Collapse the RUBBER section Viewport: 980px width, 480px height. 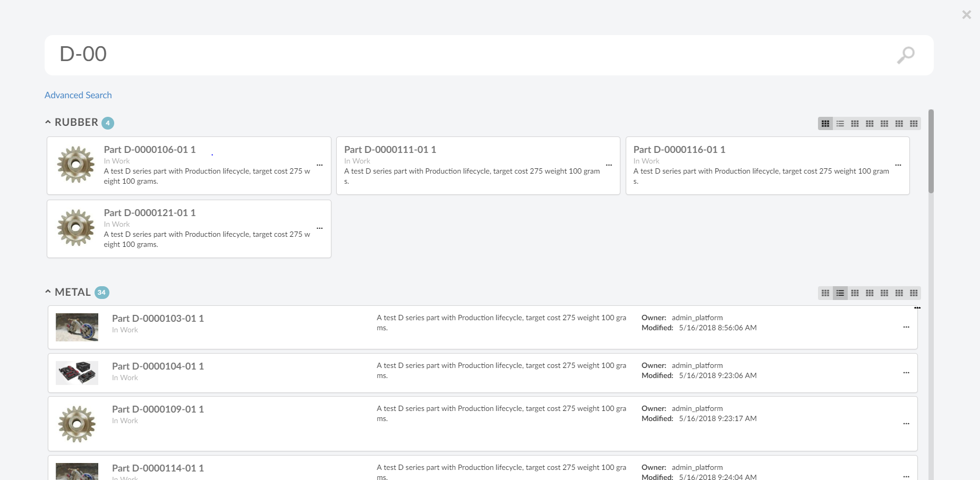(48, 122)
